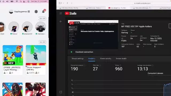Click the Truss Hopper! [NEW] title
The image size is (171, 96).
coord(34,69)
